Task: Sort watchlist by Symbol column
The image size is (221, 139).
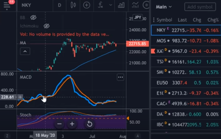Action: [164, 20]
